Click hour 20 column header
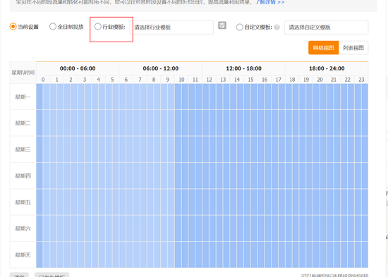Image resolution: width=388 pixels, height=277 pixels. coord(320,80)
